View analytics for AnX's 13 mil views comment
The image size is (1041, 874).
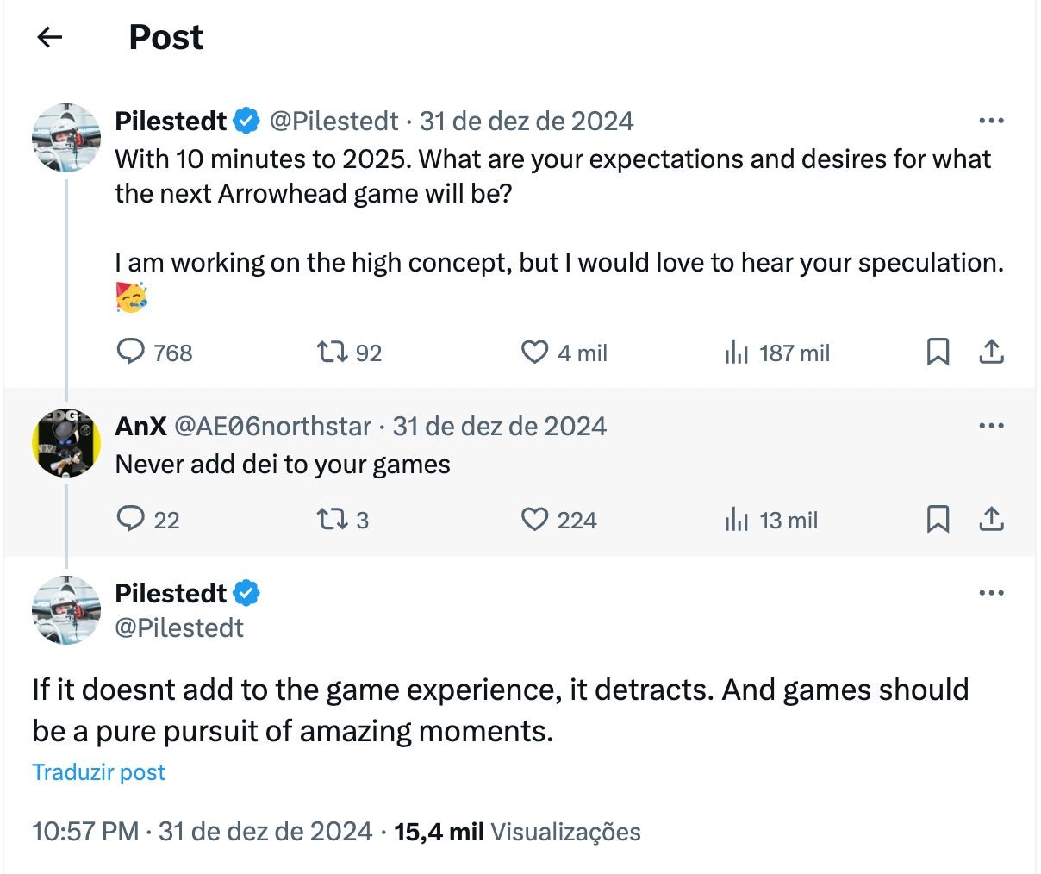735,519
